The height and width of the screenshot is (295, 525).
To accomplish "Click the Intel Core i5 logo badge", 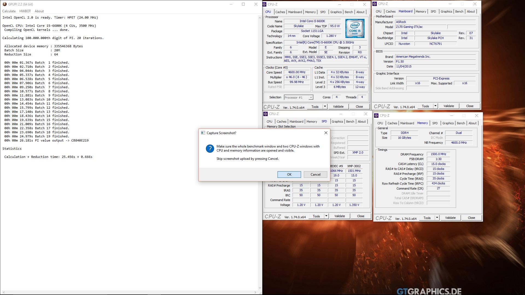I will tap(355, 28).
